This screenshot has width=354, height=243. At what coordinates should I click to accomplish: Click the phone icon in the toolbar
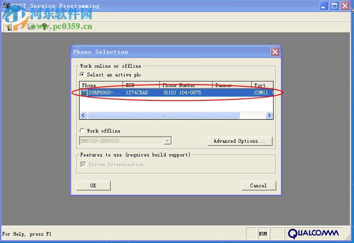tap(10, 27)
